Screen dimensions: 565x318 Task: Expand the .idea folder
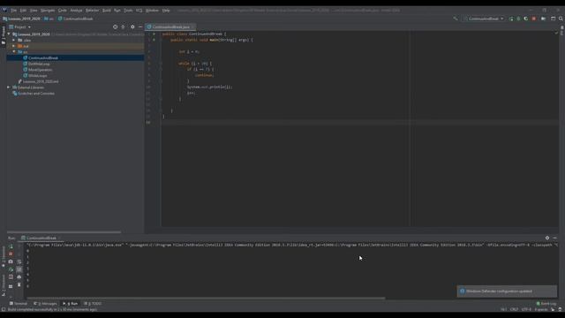pyautogui.click(x=14, y=40)
